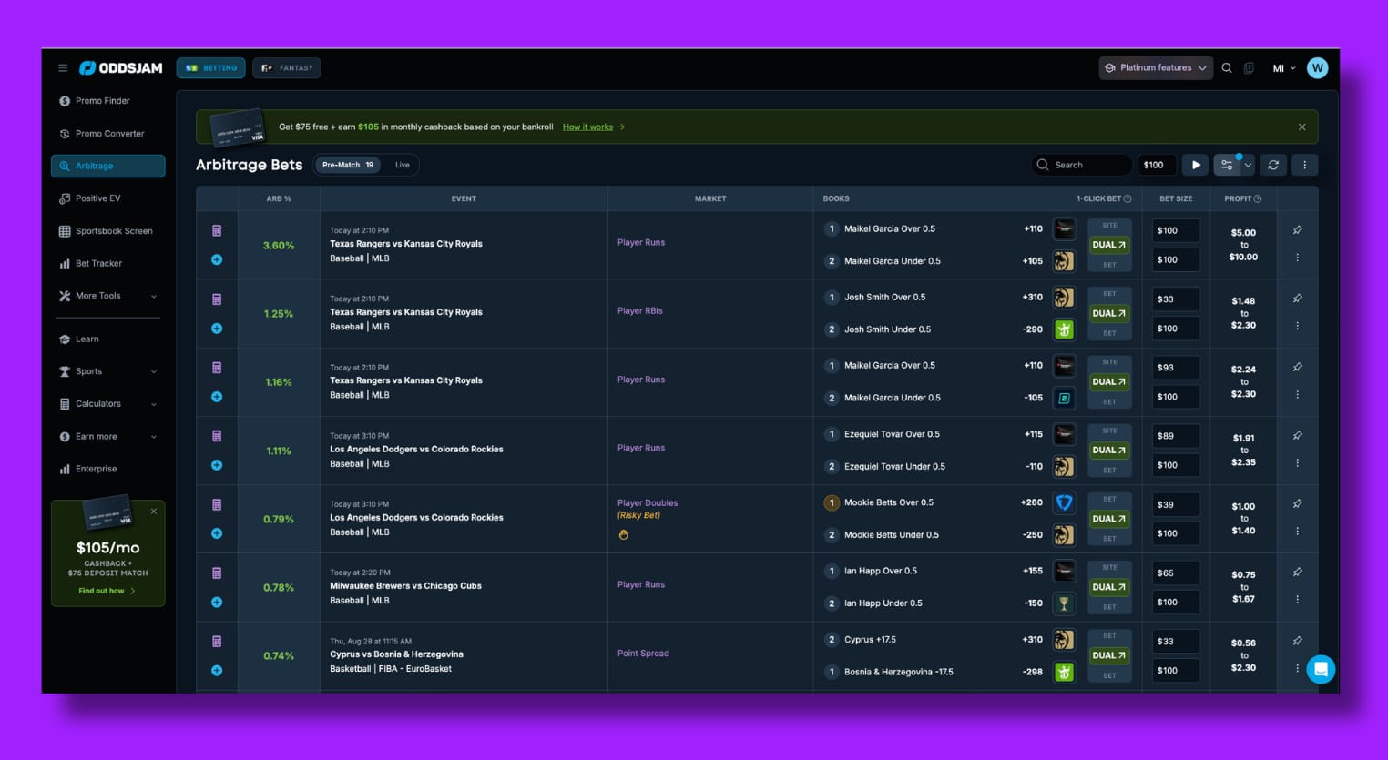Screen dimensions: 1388x760
Task: Click sportsbook logo for Mookie Betts Over 0.5
Action: pos(1064,502)
